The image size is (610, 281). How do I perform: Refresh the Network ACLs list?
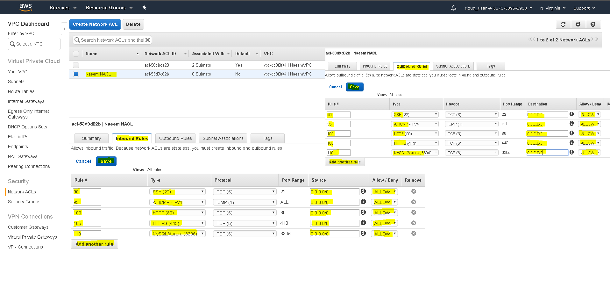pos(563,24)
